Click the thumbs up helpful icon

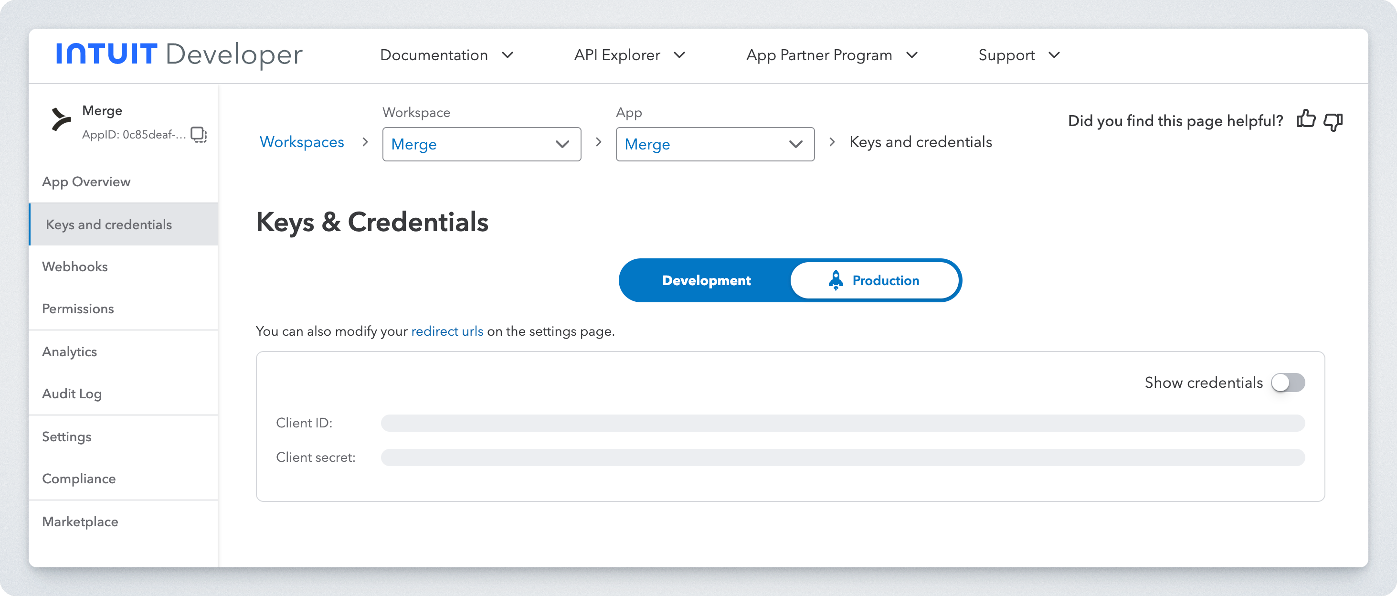pyautogui.click(x=1306, y=120)
